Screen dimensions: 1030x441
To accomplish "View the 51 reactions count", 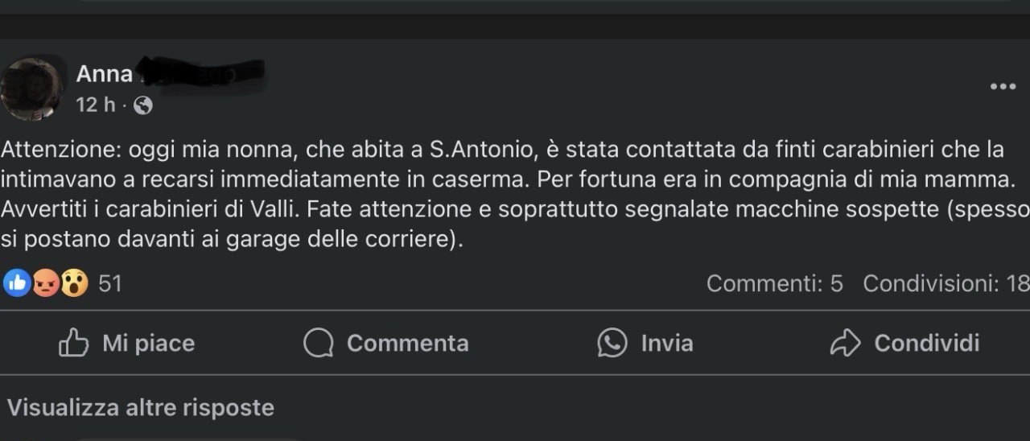I will [110, 283].
